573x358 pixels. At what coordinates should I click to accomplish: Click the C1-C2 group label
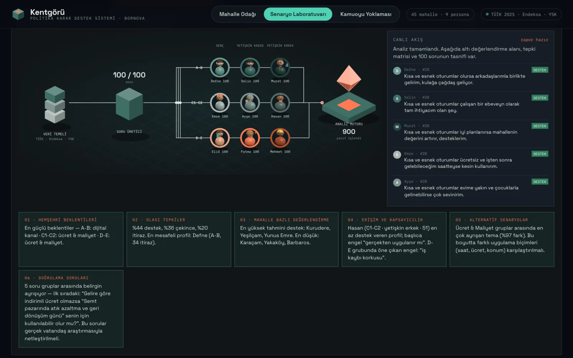click(197, 103)
